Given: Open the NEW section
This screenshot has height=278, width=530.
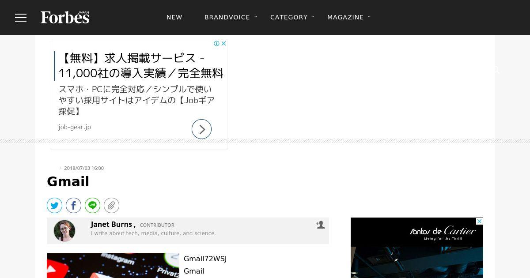Looking at the screenshot, I should pyautogui.click(x=174, y=17).
